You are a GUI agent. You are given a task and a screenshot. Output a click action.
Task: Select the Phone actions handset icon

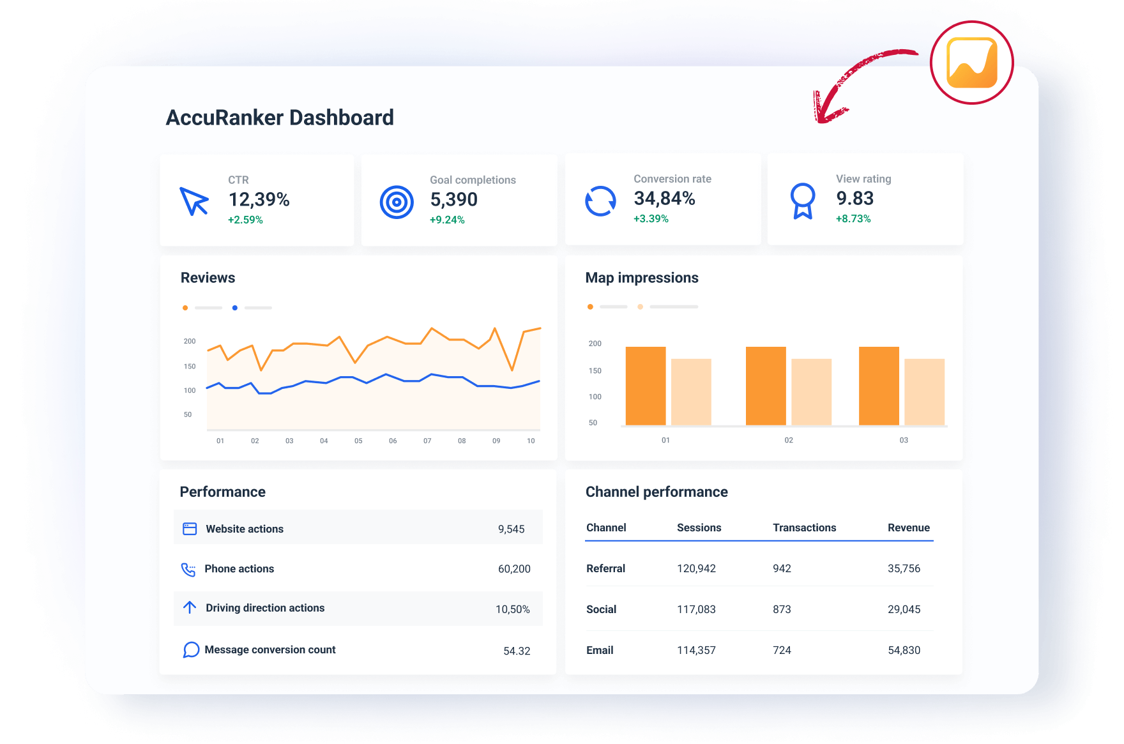[x=189, y=568]
